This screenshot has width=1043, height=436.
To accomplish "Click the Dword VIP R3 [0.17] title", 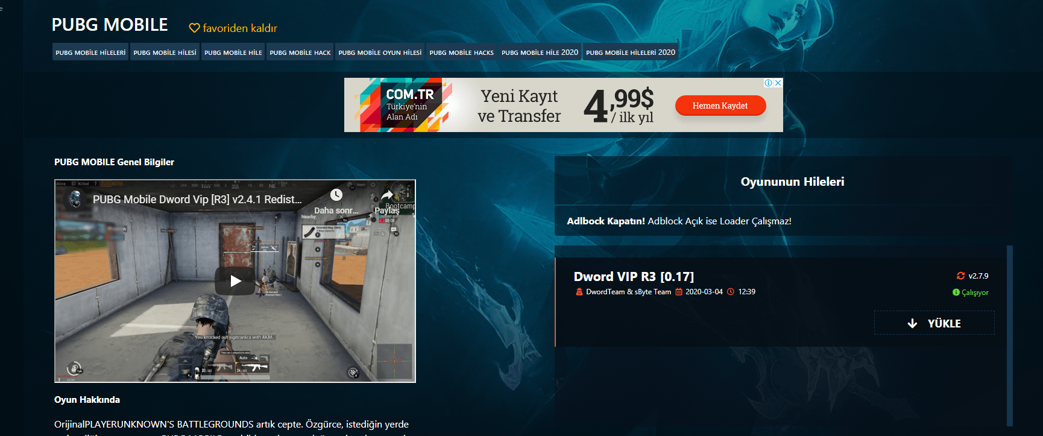I will [634, 277].
